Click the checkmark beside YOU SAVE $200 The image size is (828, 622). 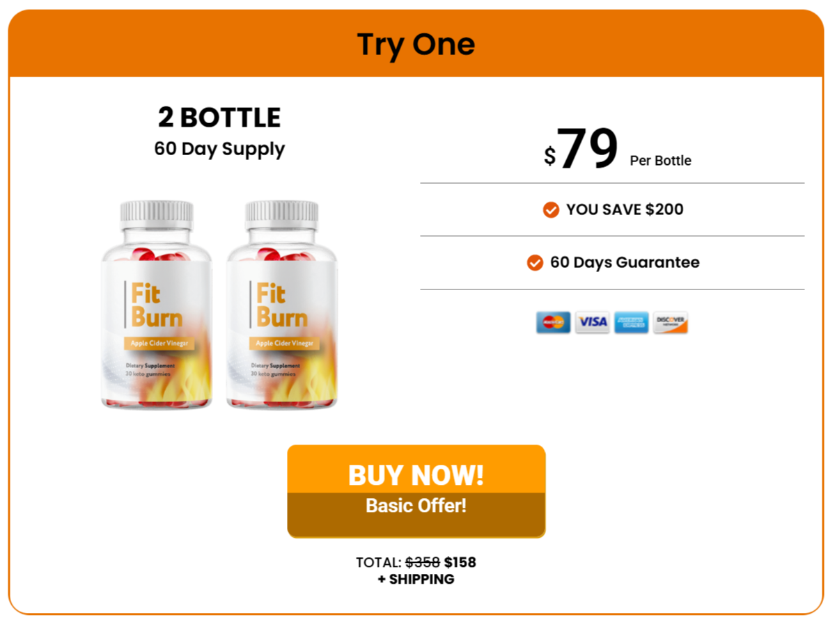pyautogui.click(x=551, y=209)
